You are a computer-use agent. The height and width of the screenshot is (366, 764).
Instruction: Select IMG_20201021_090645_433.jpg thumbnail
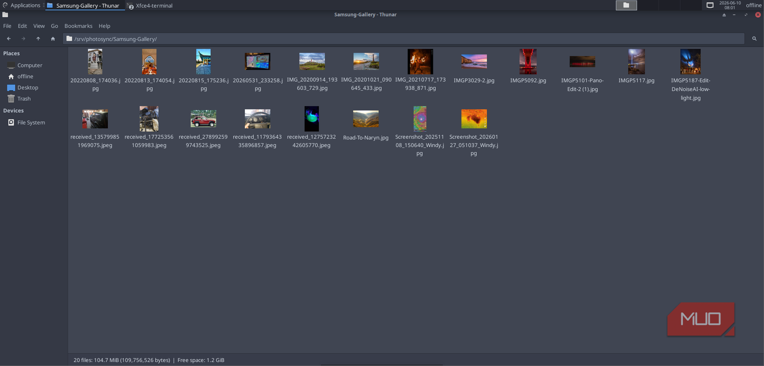[x=366, y=61]
